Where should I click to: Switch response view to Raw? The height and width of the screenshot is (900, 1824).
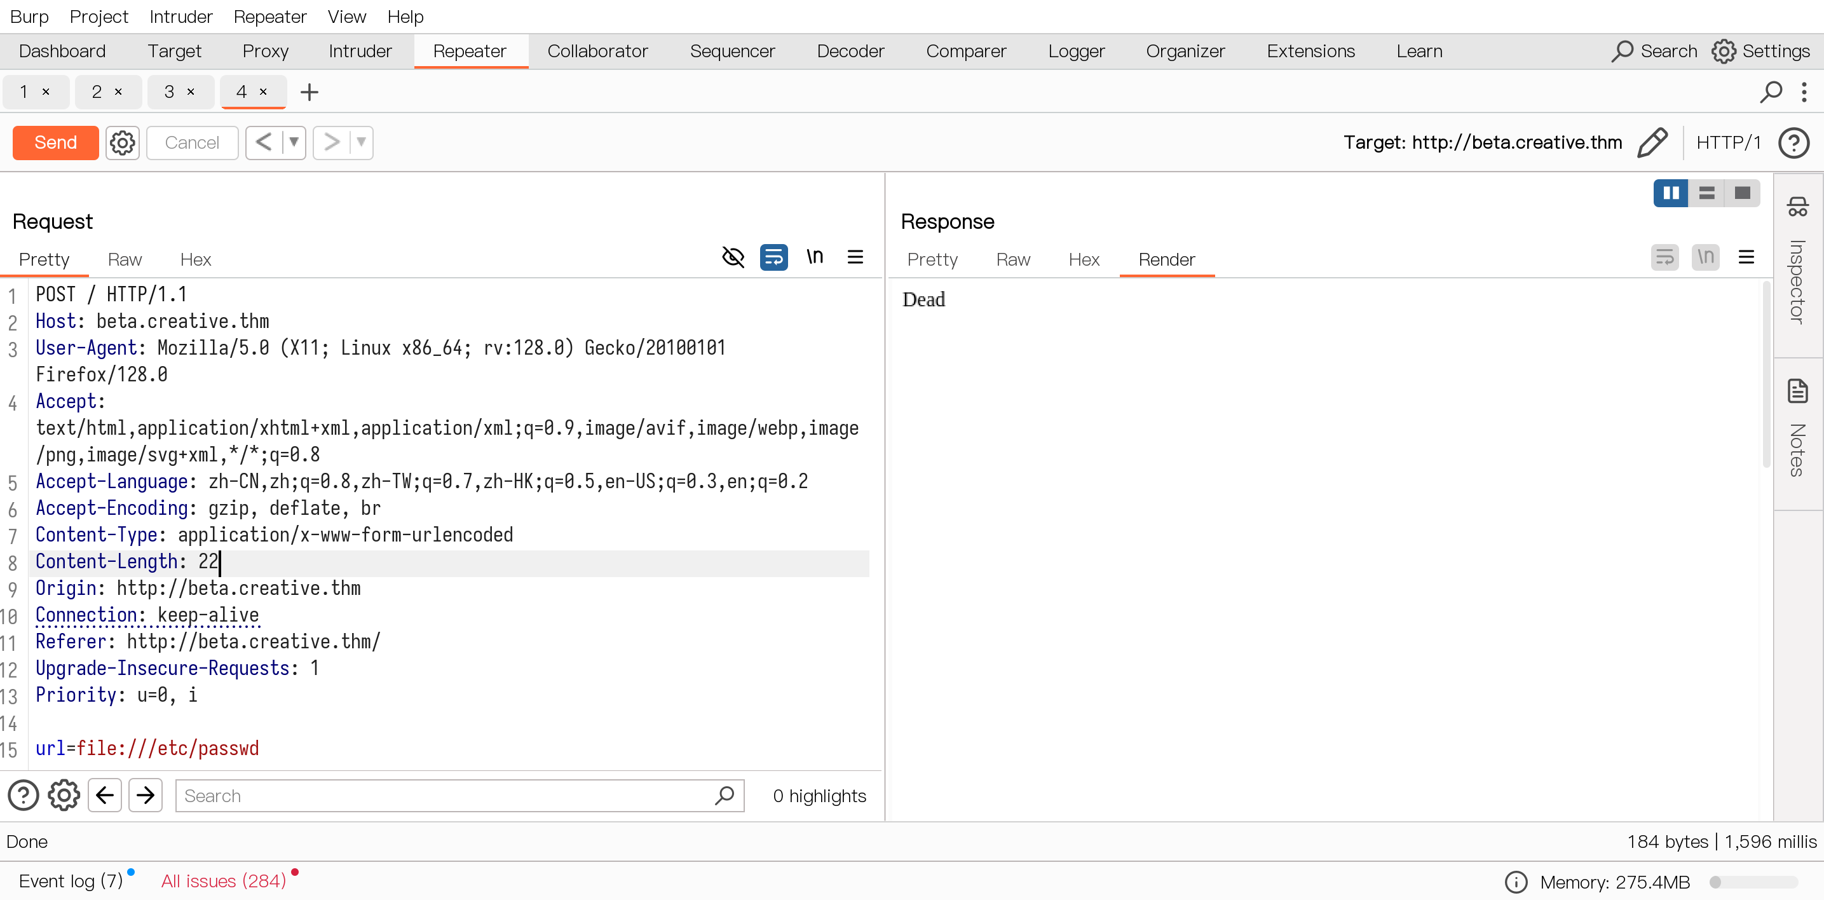click(x=1012, y=260)
